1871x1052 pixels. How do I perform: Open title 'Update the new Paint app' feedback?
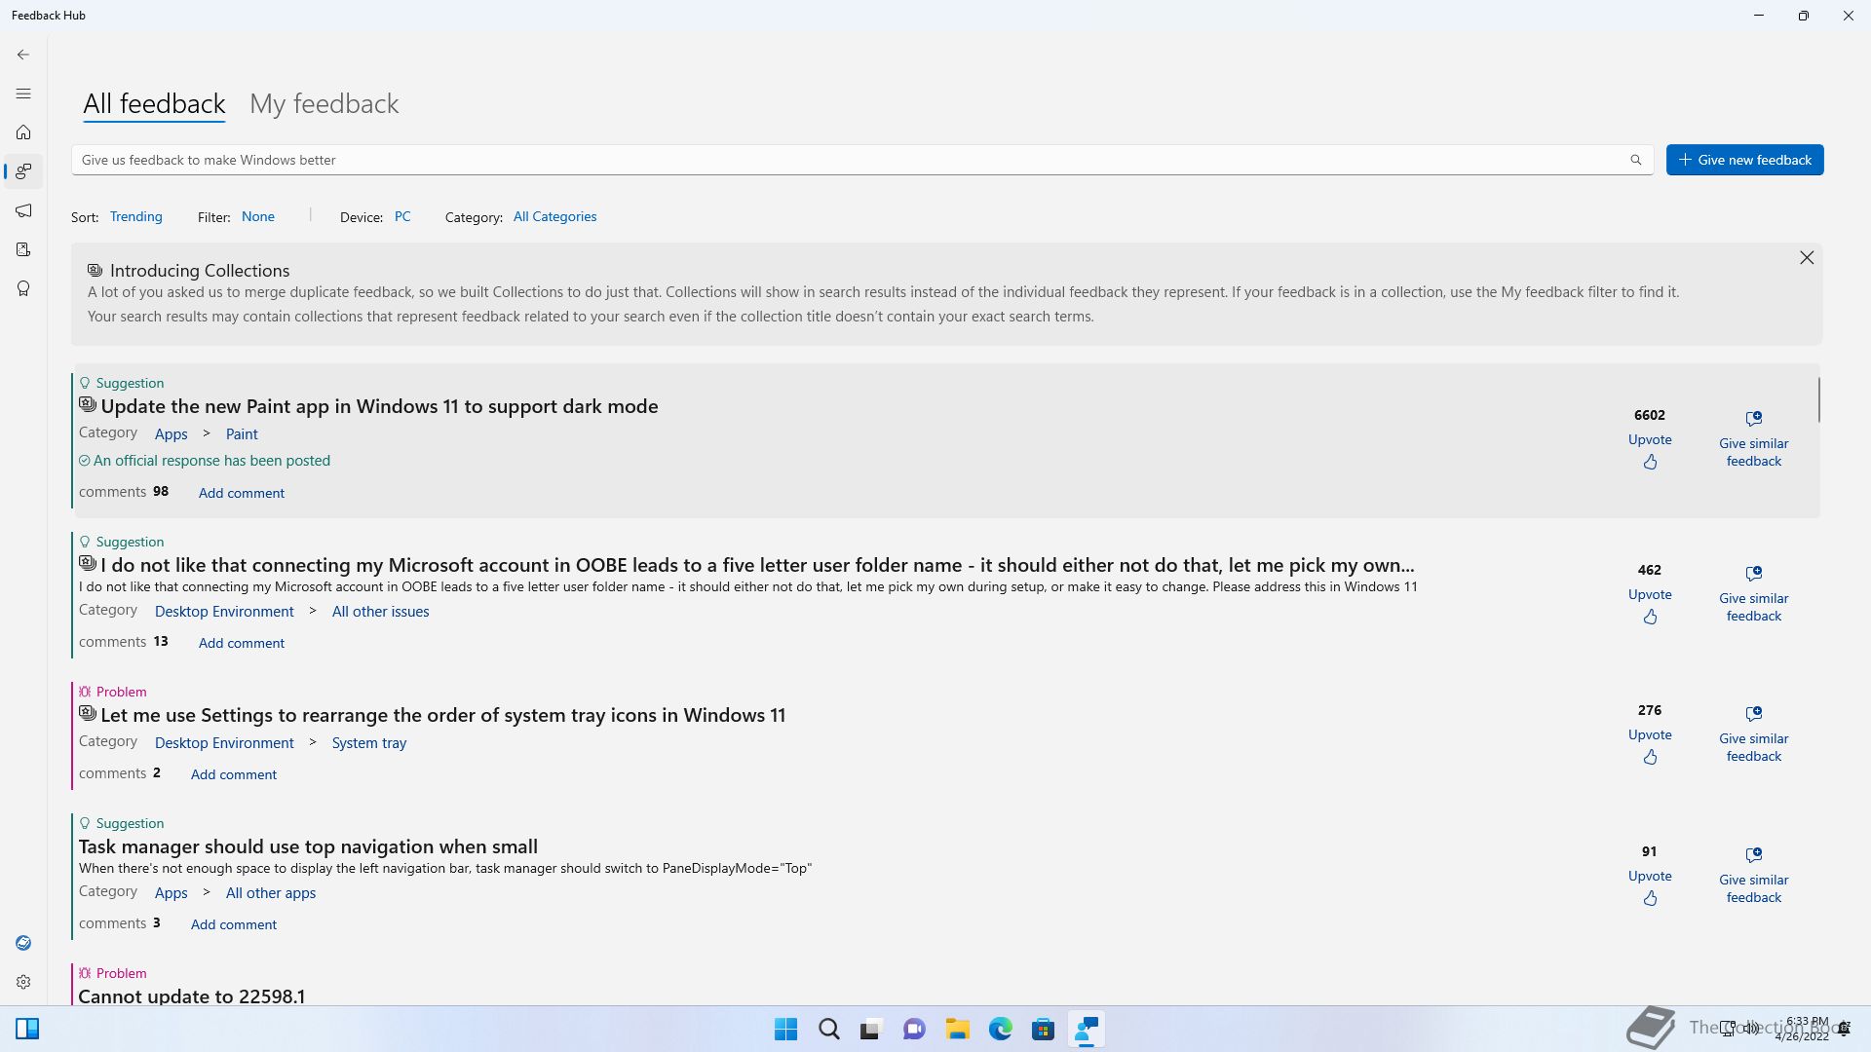pos(379,406)
